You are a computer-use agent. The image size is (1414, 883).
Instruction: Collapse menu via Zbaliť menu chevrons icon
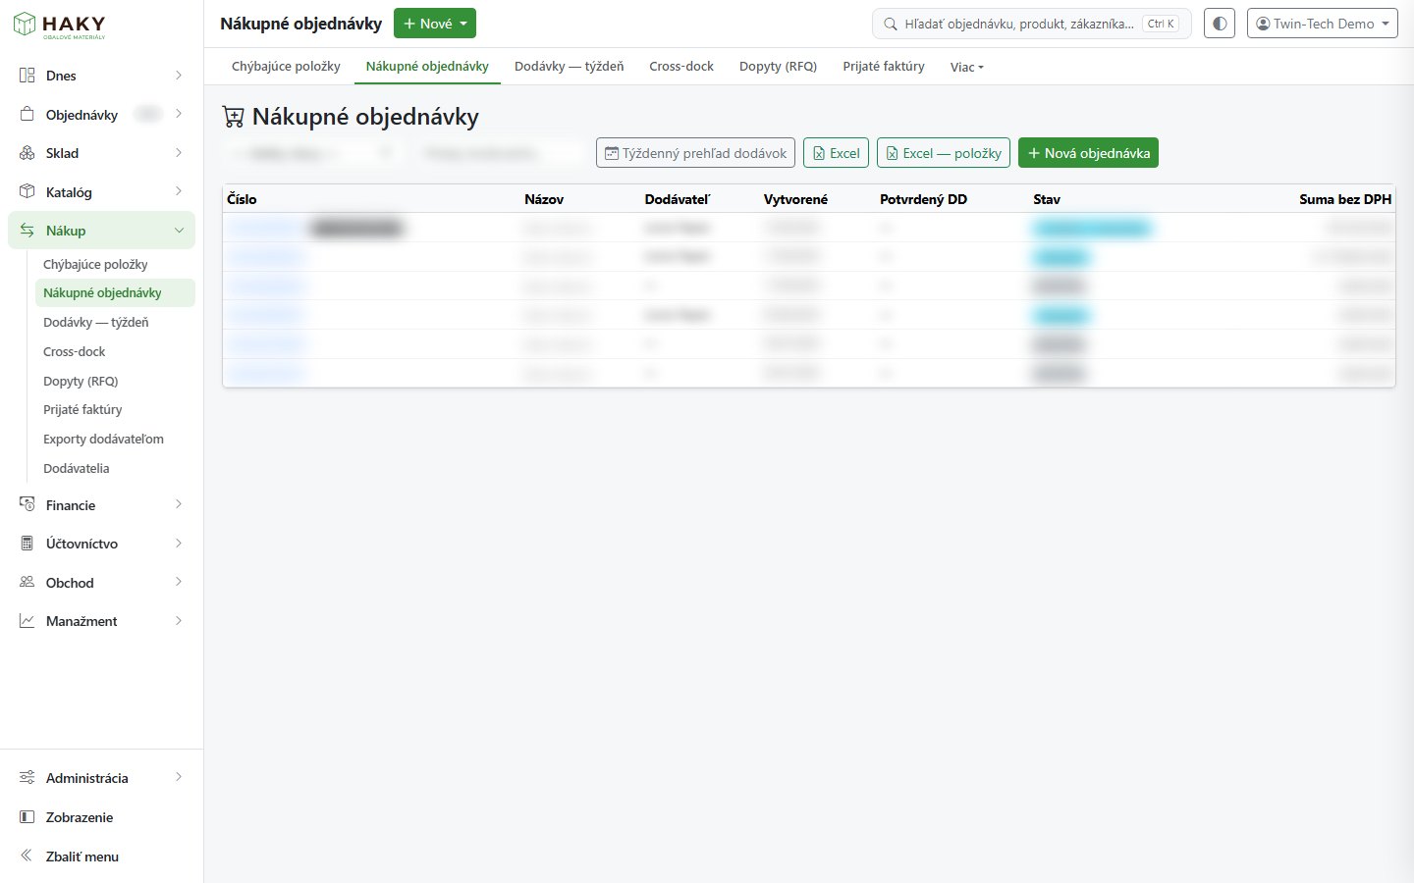click(27, 856)
